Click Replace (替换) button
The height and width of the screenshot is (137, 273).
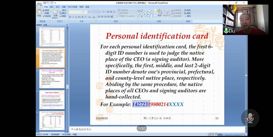click(x=187, y=13)
